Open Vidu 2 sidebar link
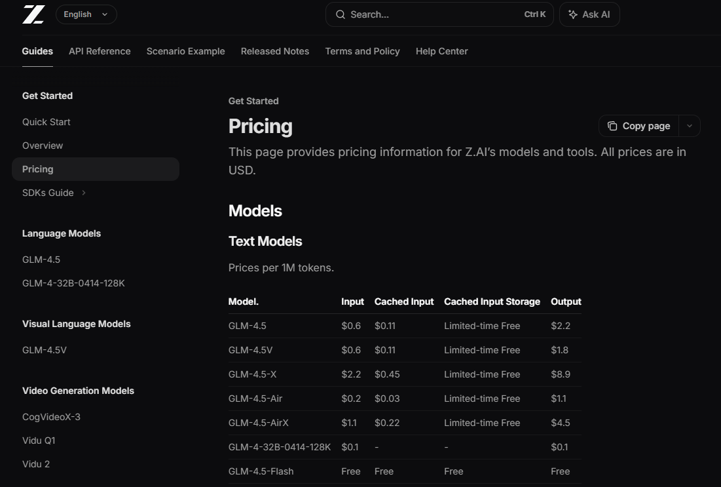Image resolution: width=721 pixels, height=487 pixels. pyautogui.click(x=36, y=464)
